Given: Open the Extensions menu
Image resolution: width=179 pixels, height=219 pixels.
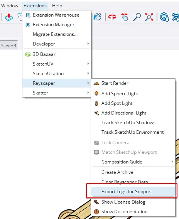Looking at the screenshot, I should [35, 6].
